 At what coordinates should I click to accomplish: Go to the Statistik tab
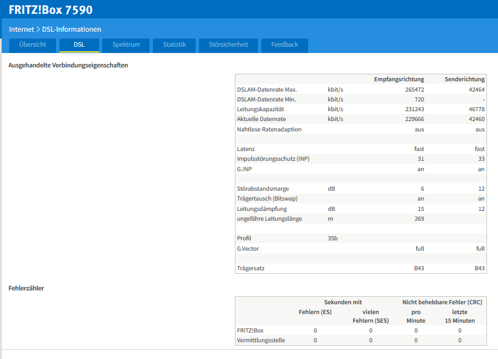click(174, 45)
